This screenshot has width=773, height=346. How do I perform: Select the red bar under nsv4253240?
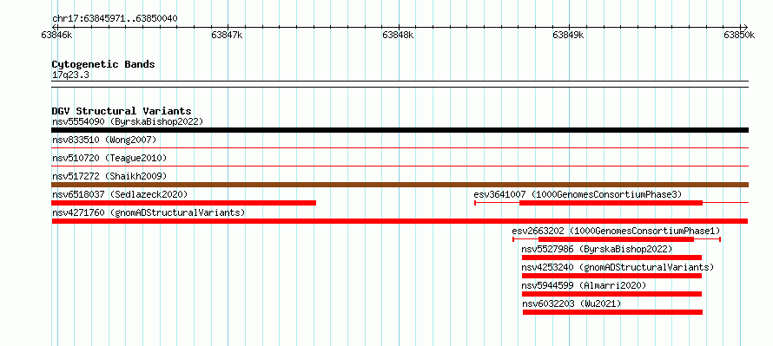[x=611, y=276]
